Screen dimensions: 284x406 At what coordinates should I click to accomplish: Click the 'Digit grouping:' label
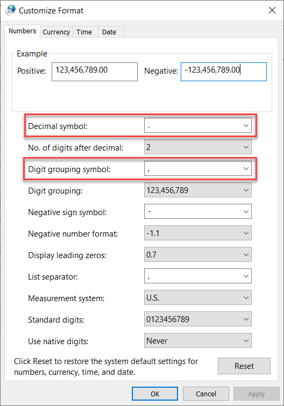(55, 191)
